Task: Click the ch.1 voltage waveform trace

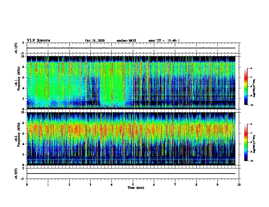Action: point(131,48)
